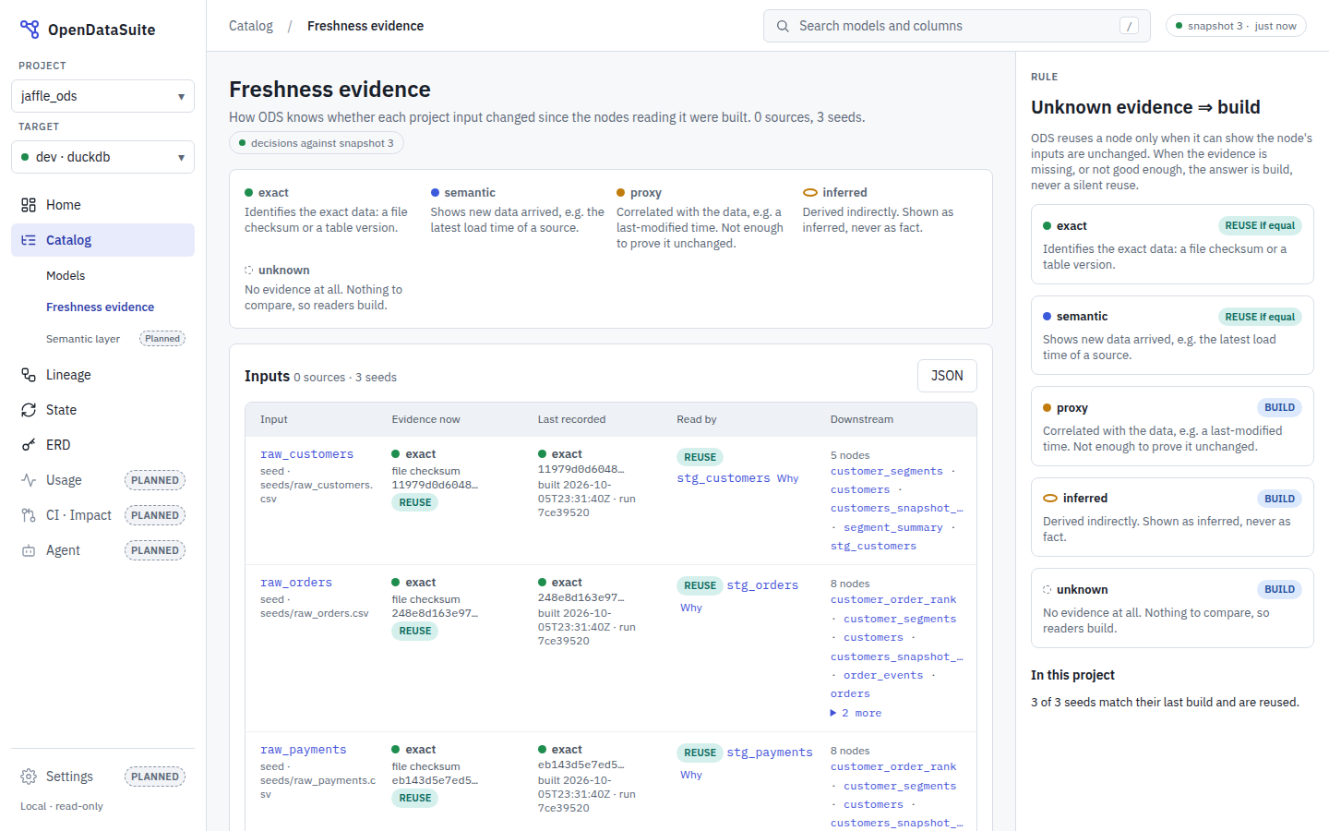Click the Settings gear icon
This screenshot has height=831, width=1329.
tap(29, 777)
